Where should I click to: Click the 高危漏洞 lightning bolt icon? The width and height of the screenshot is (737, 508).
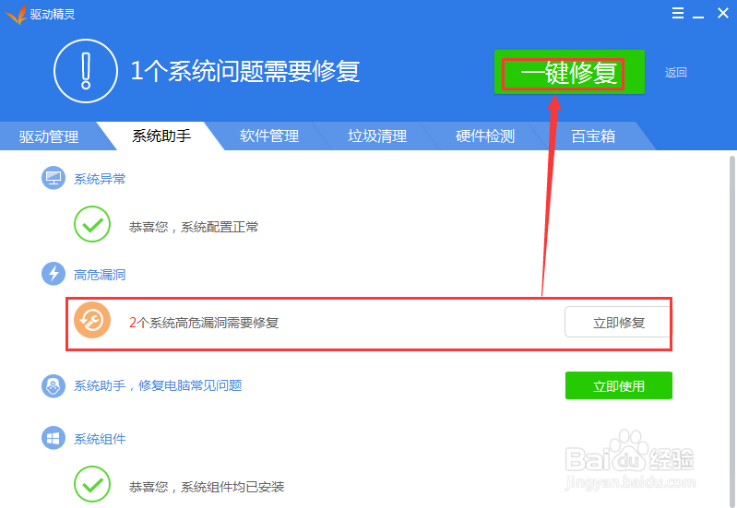click(53, 274)
